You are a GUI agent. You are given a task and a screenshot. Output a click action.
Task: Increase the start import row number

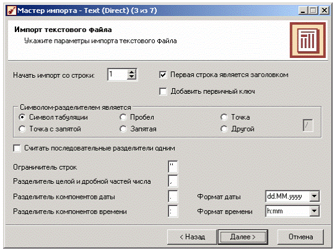[131, 72]
